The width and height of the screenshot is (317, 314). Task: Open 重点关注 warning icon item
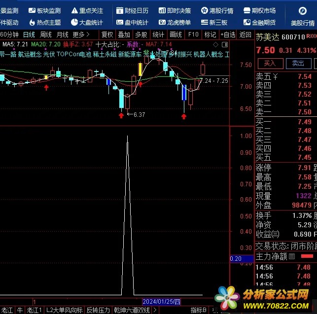point(87,10)
